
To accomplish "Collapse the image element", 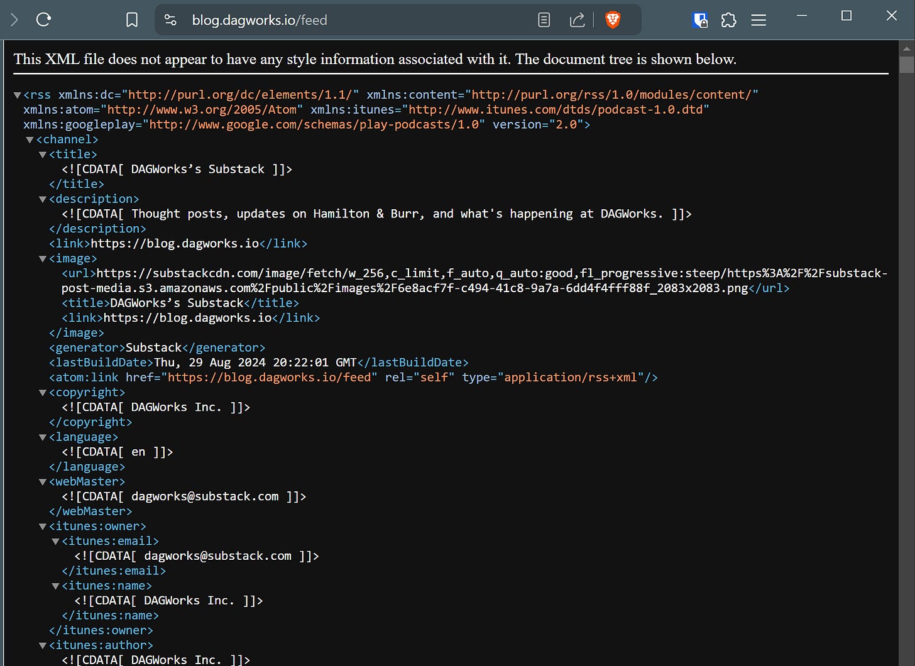I will click(x=43, y=259).
